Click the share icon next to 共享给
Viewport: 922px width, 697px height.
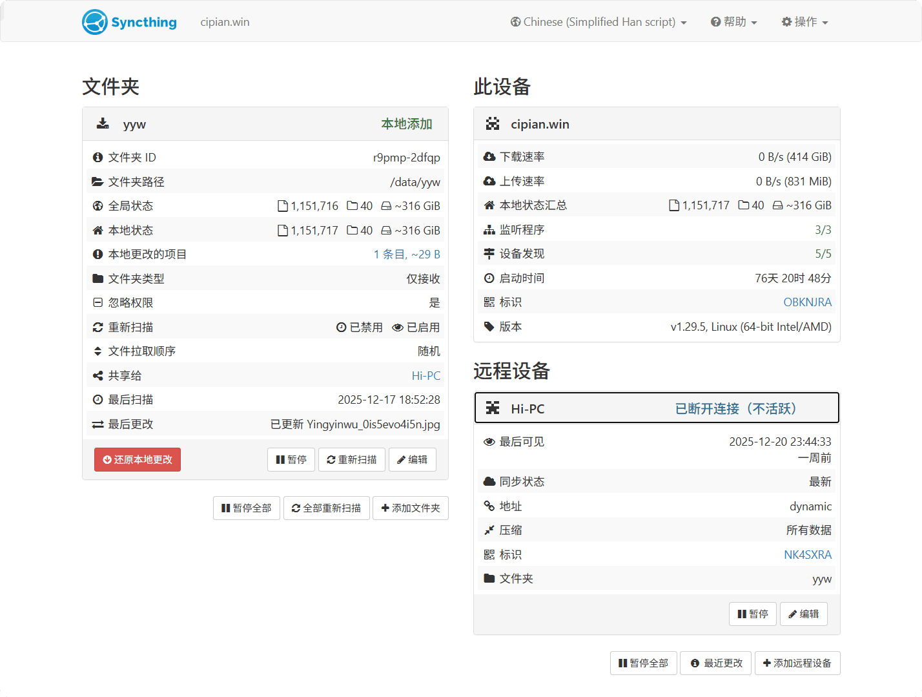tap(97, 376)
